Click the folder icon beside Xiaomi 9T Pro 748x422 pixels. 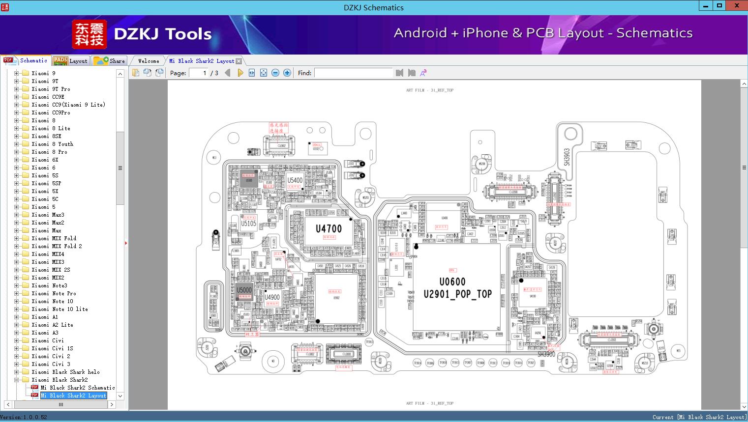(25, 89)
